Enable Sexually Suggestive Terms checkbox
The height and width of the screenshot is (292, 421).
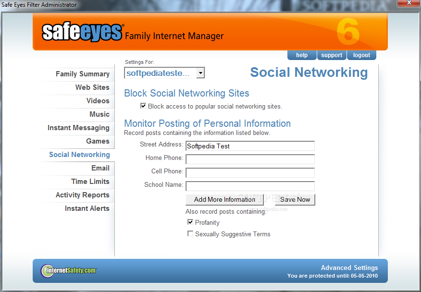(x=190, y=233)
